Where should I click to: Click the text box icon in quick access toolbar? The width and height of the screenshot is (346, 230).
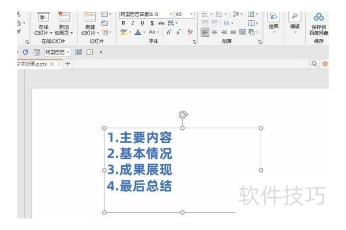90,52
